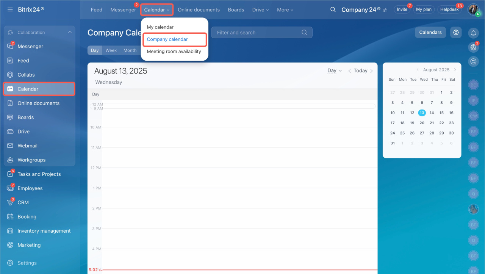Screen dimensions: 485x274
Task: Click the Helpdesk button
Action: 449,9
